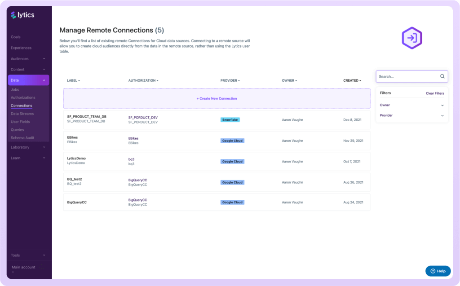Click the search magnifier icon
Screen dimensions: 460x286
tap(442, 76)
